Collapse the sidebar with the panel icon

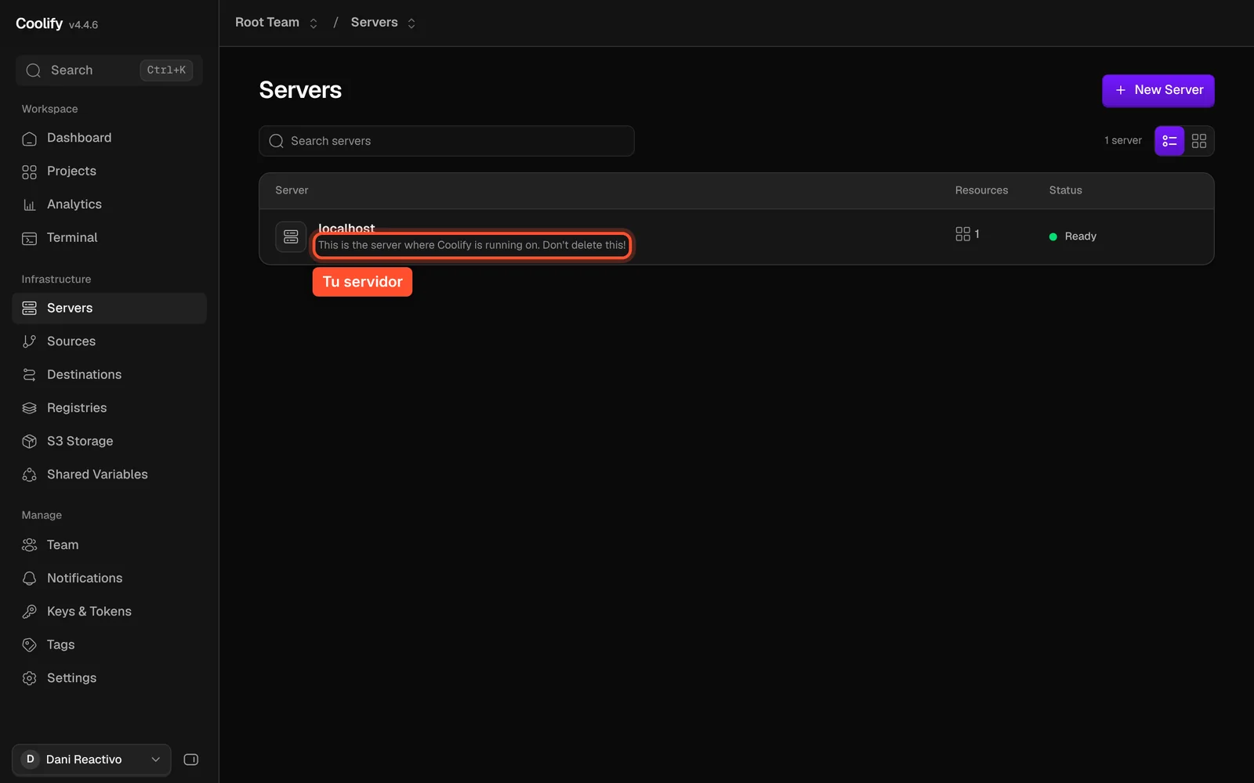tap(191, 760)
